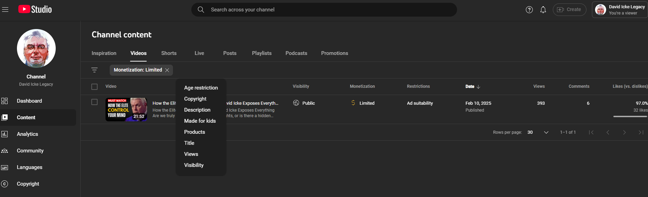
Task: Choose Age restriction filter option
Action: (201, 88)
